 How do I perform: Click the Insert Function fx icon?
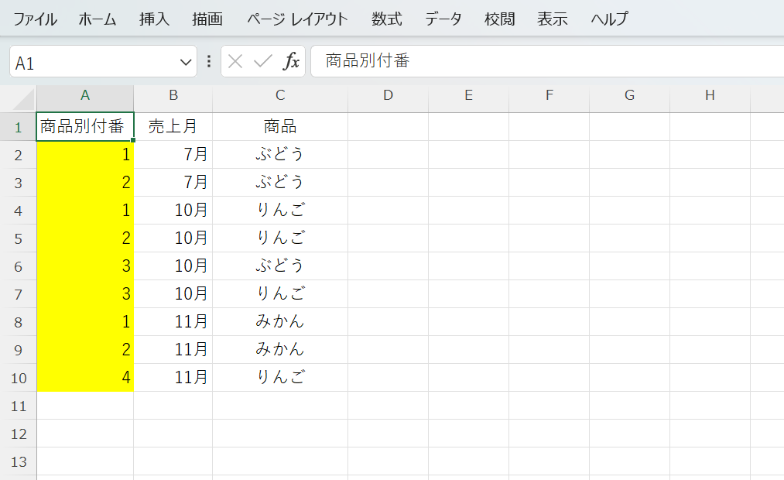291,62
